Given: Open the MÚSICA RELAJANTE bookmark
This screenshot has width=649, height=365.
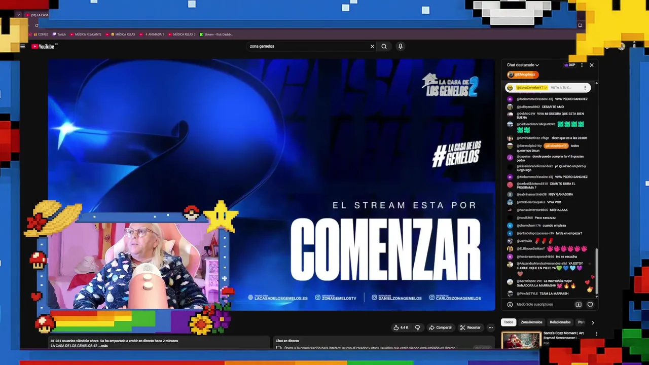Looking at the screenshot, I should 86,34.
